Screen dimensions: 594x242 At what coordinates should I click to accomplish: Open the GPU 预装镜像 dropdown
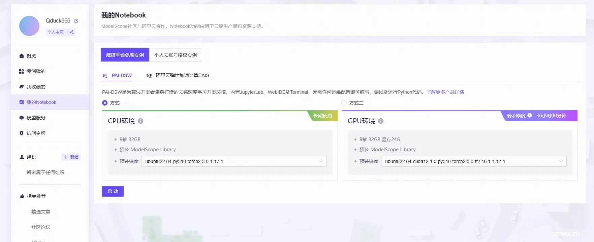tap(474, 161)
